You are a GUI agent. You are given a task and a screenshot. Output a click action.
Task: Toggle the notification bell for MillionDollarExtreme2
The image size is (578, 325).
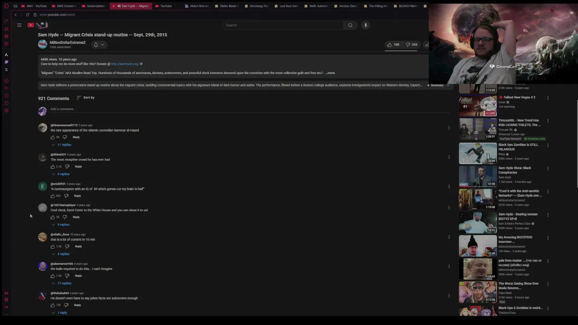[98, 45]
